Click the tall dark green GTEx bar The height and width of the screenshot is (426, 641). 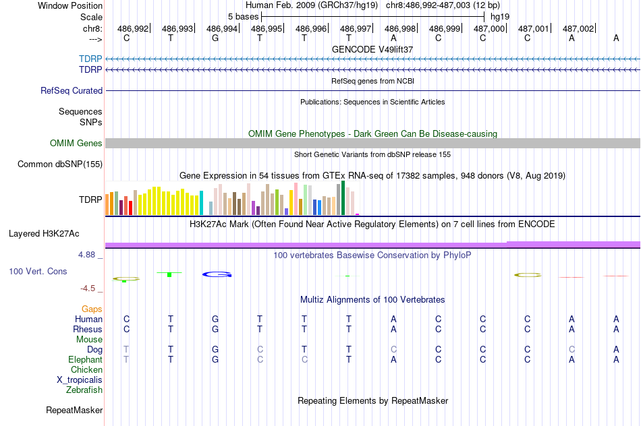pos(343,198)
